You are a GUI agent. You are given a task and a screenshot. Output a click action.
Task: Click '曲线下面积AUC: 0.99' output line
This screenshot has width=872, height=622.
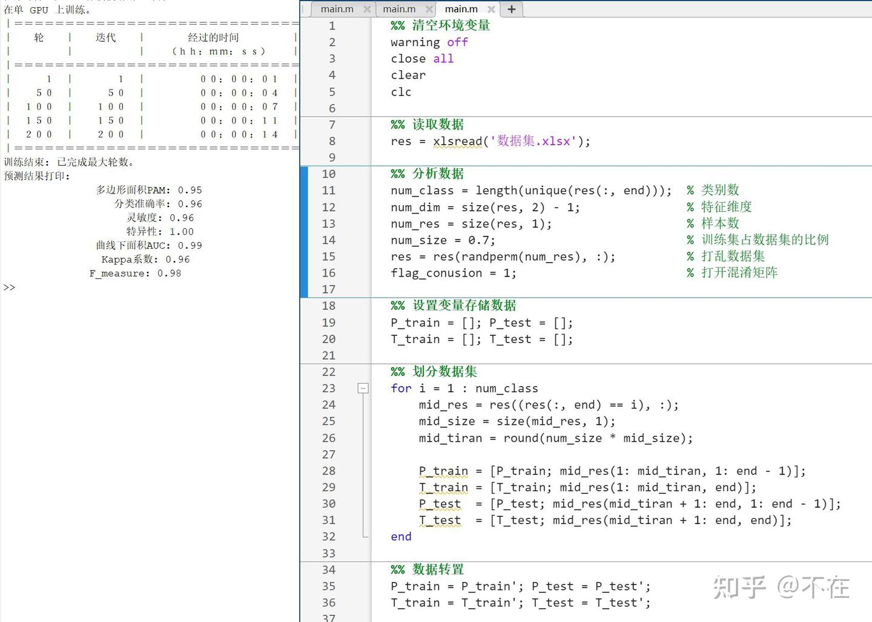point(149,246)
